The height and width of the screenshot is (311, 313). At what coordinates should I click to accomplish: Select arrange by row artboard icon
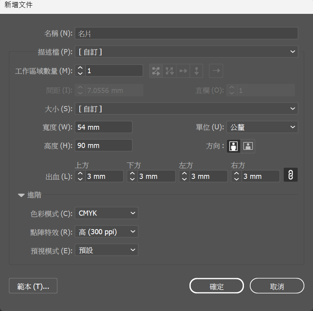pyautogui.click(x=183, y=71)
